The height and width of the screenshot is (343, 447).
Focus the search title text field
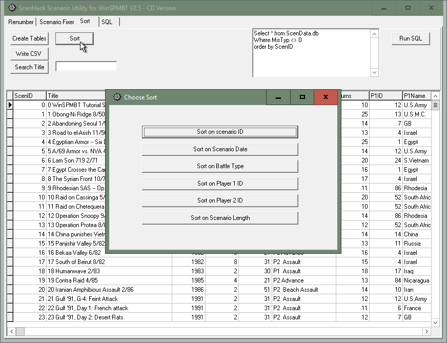86,67
